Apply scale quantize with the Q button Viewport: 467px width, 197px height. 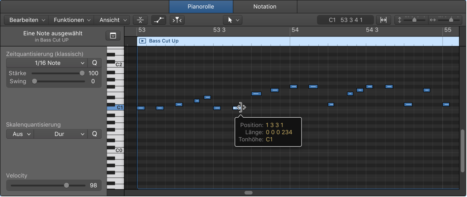pyautogui.click(x=95, y=134)
